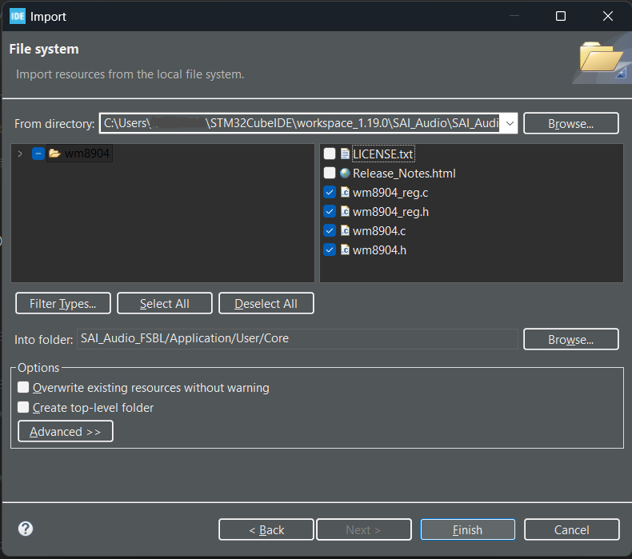This screenshot has height=559, width=632.
Task: Enable Overwrite existing resources without warning
Action: [x=24, y=388]
